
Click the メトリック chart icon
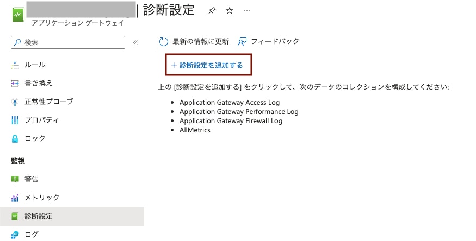pyautogui.click(x=15, y=198)
